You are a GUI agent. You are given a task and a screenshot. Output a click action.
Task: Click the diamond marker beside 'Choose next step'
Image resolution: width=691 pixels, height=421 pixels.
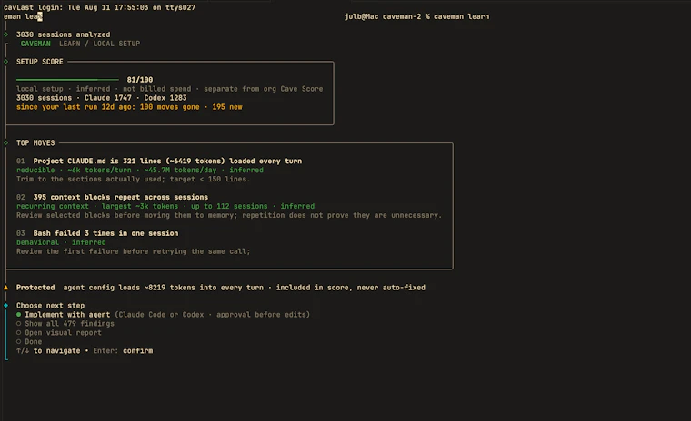coord(5,305)
